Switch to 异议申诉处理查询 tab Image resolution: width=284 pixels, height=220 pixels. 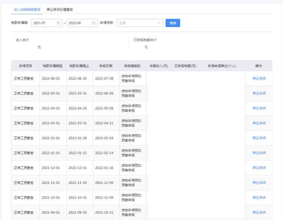tap(60, 9)
